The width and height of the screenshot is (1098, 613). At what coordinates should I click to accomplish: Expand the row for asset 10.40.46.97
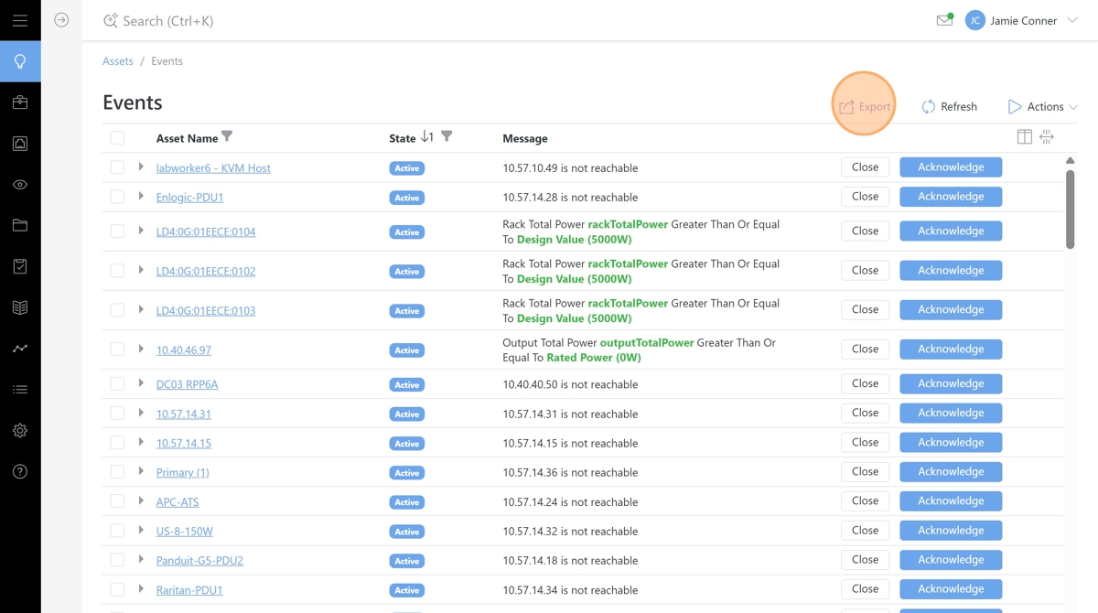(x=141, y=350)
